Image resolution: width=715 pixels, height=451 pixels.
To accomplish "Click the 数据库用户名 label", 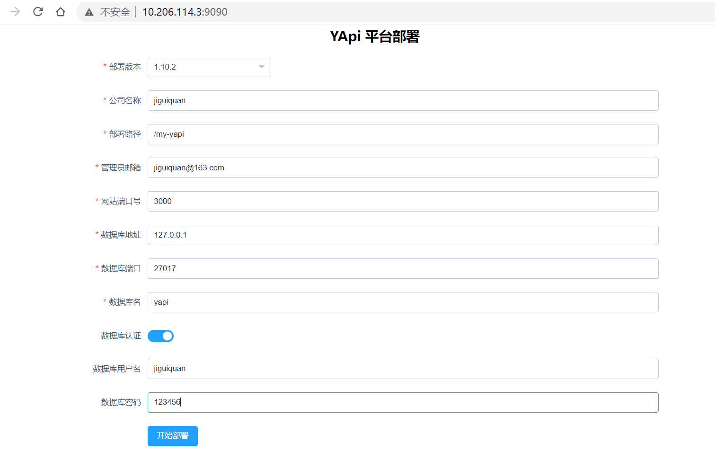I will point(117,369).
